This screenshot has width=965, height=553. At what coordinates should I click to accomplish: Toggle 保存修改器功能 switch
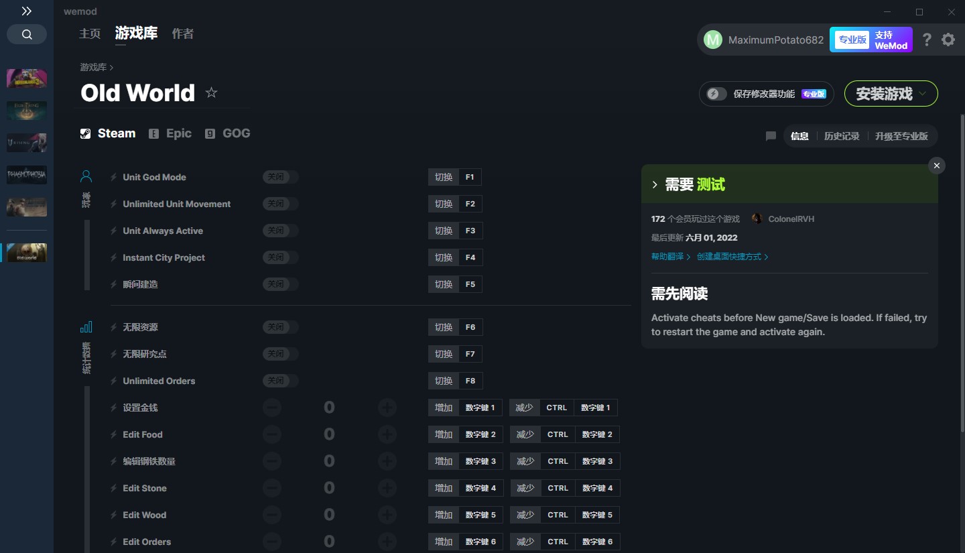716,94
